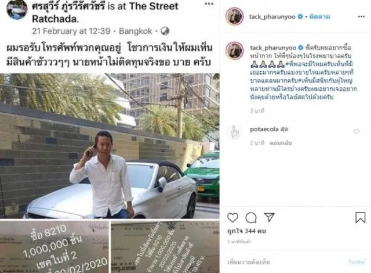This screenshot has height=273, width=371.
Task: Open Facebook post options three dots
Action: click(x=209, y=4)
